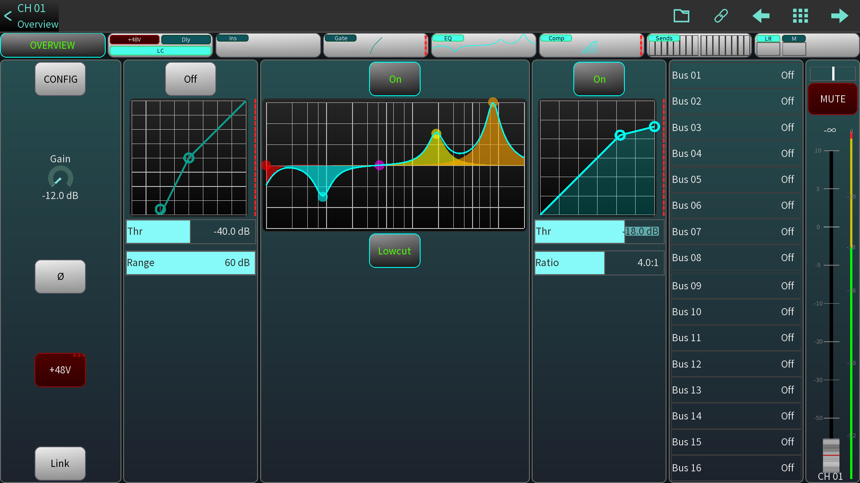Navigate to next channel with right arrow icon
This screenshot has height=483, width=860.
(839, 16)
